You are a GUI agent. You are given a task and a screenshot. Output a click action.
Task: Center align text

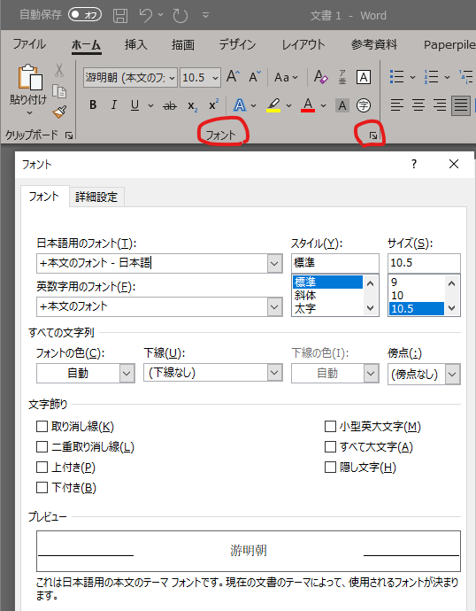coord(418,105)
